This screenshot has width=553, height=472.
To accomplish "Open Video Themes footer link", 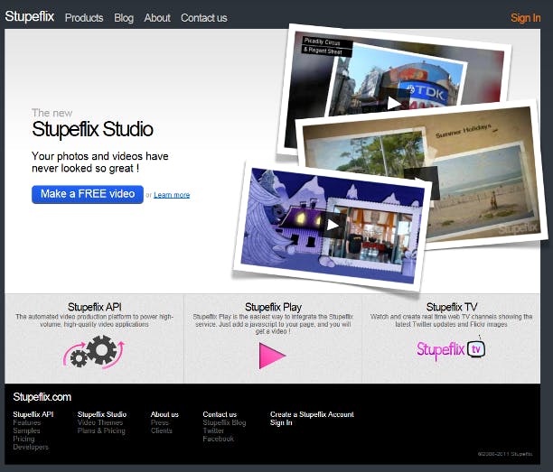I will coord(100,422).
